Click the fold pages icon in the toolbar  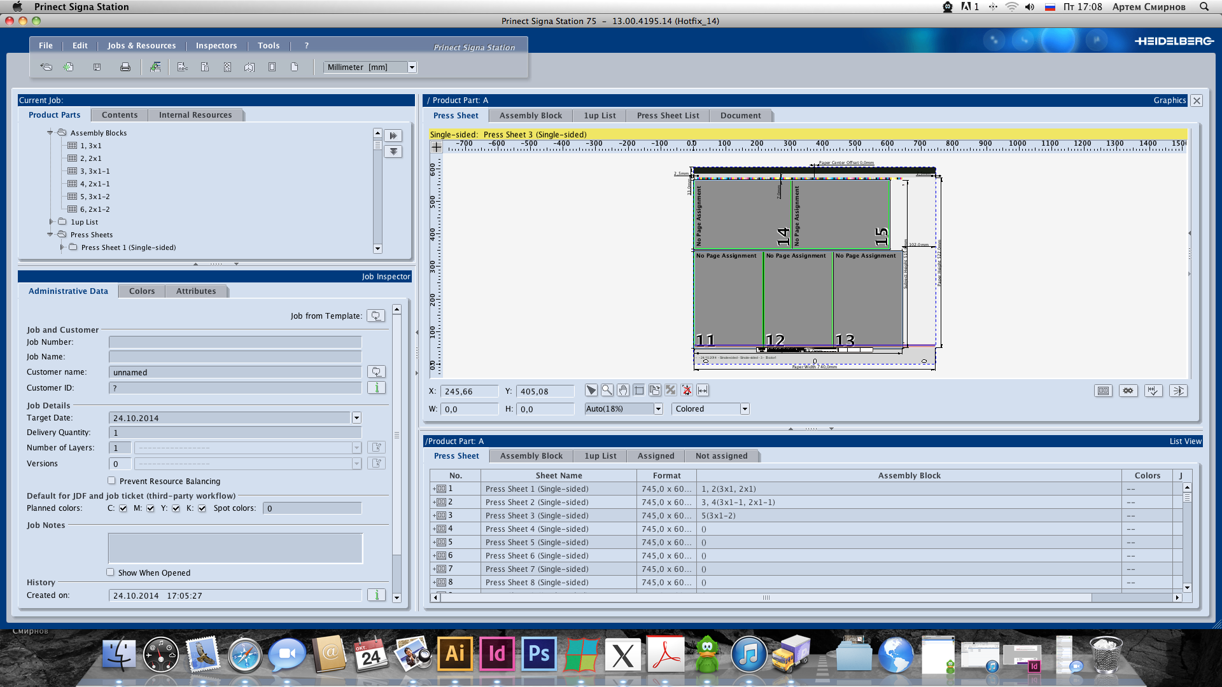(249, 67)
